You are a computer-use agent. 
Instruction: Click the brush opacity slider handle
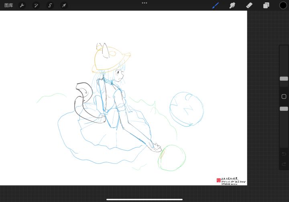pos(284,109)
